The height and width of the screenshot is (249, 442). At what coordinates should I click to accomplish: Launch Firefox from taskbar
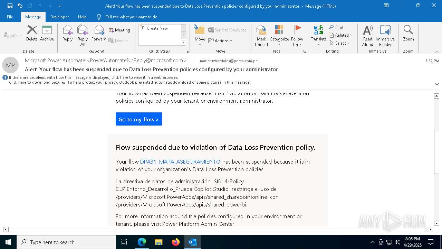click(x=176, y=242)
